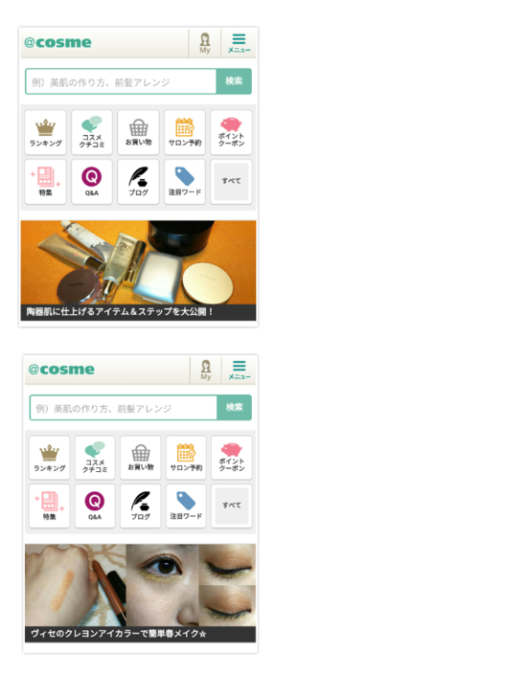Open the 陶器肌 cosmetics banner image
The height and width of the screenshot is (675, 527).
pyautogui.click(x=138, y=270)
